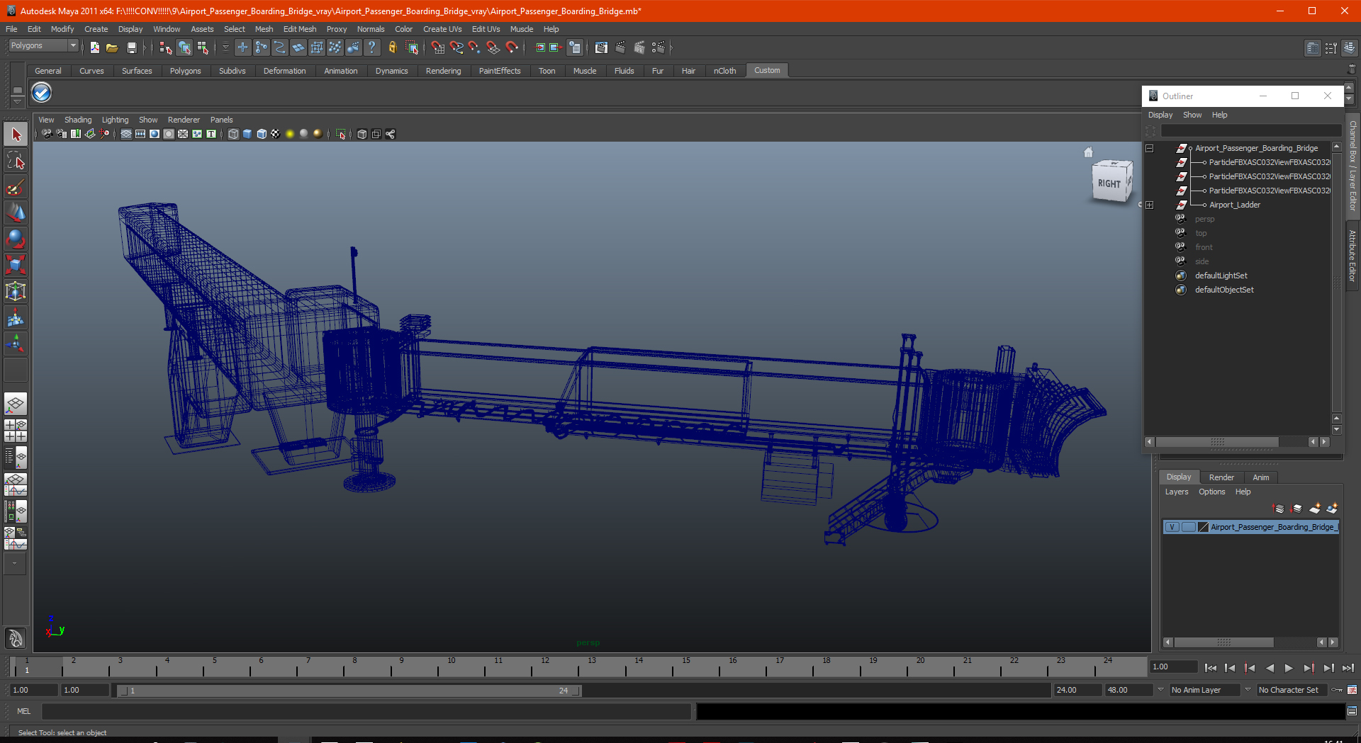Toggle the viewport grid display
Screen dimensions: 1361x743
[x=126, y=134]
